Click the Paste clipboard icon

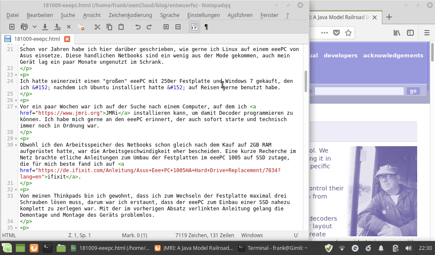click(121, 27)
